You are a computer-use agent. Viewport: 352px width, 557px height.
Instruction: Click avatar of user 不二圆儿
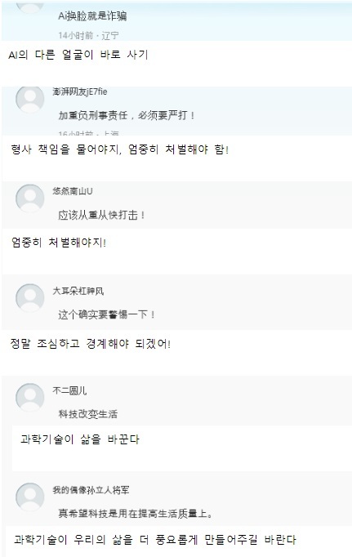30,398
